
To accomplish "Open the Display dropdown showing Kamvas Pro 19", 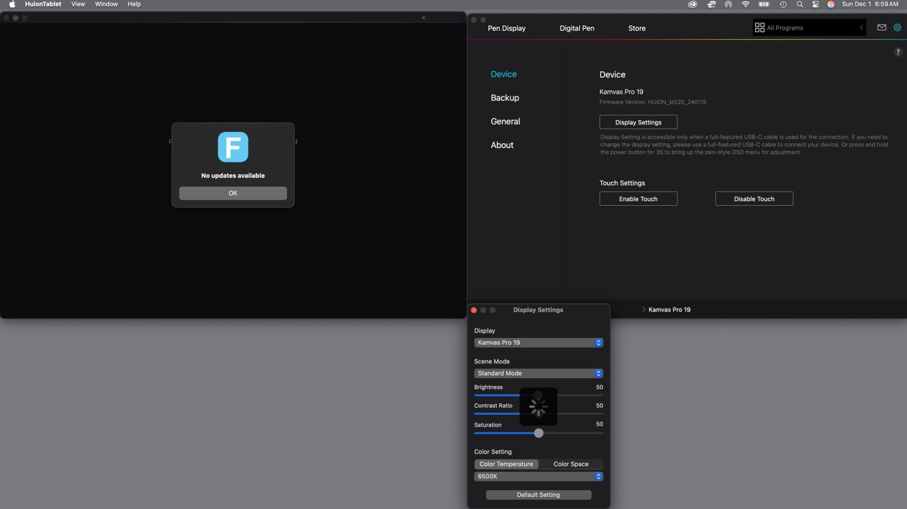I will pos(538,343).
